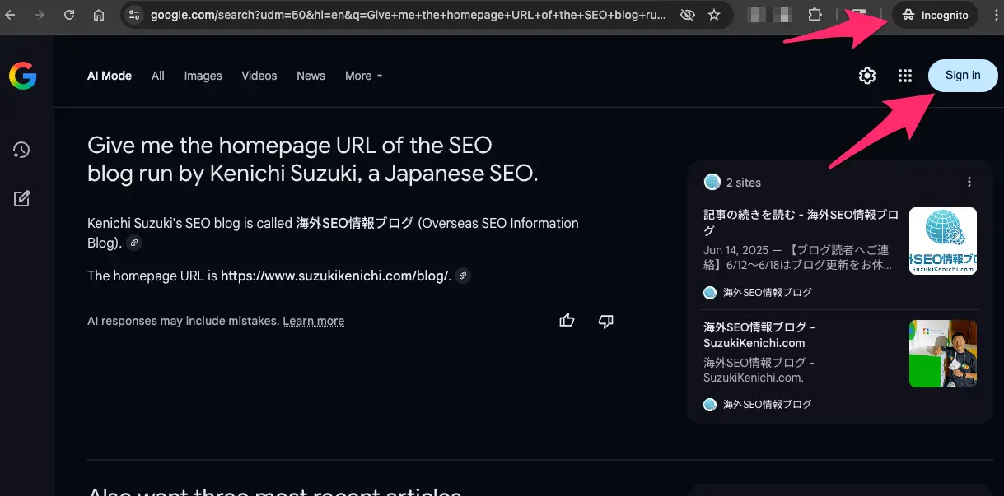The width and height of the screenshot is (1004, 496).
Task: Bookmark this page with the star icon
Action: tap(714, 15)
